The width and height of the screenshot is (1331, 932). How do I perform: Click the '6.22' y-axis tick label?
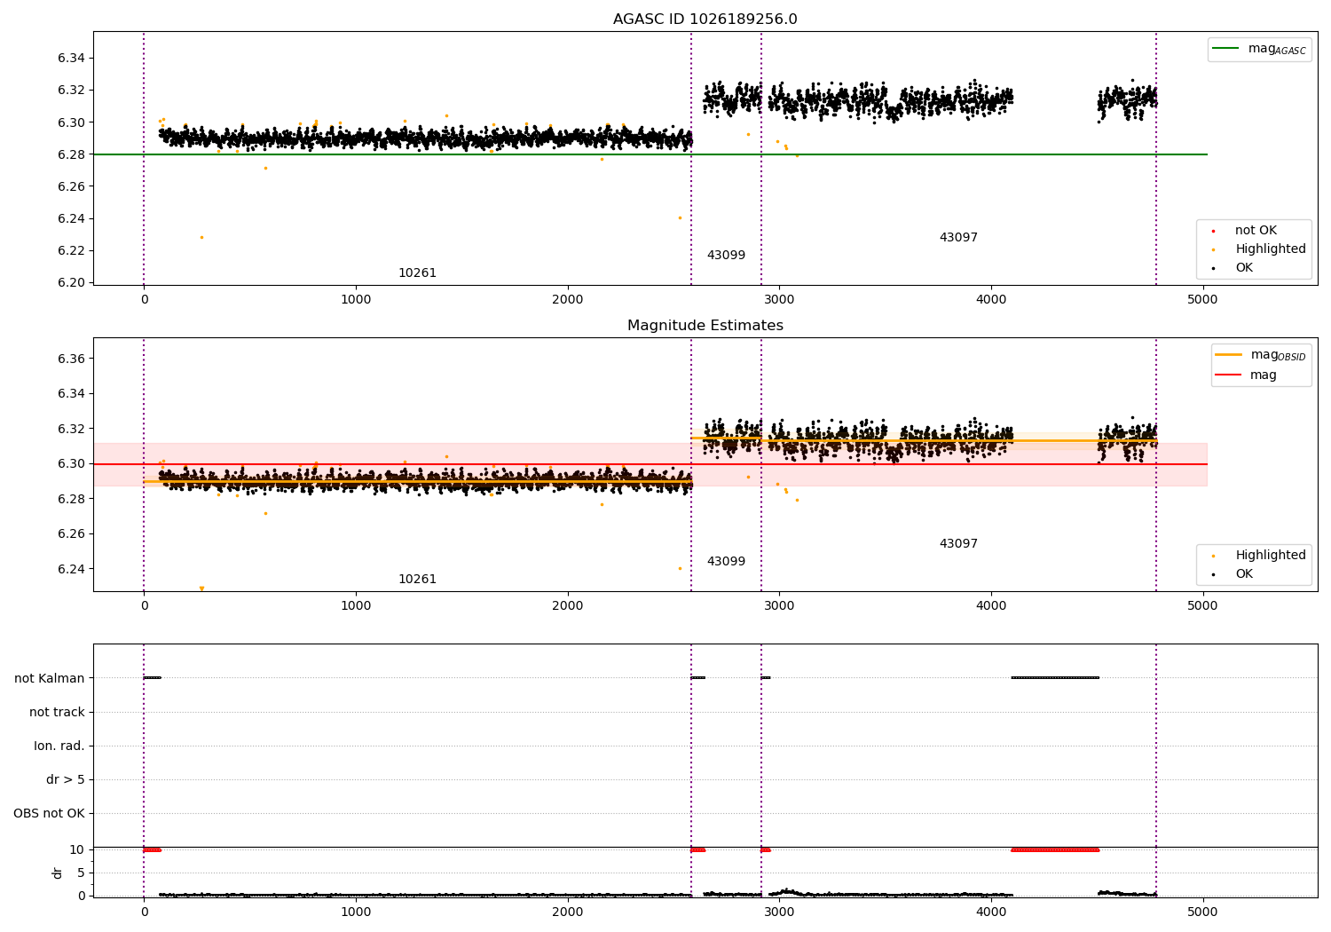tap(71, 250)
